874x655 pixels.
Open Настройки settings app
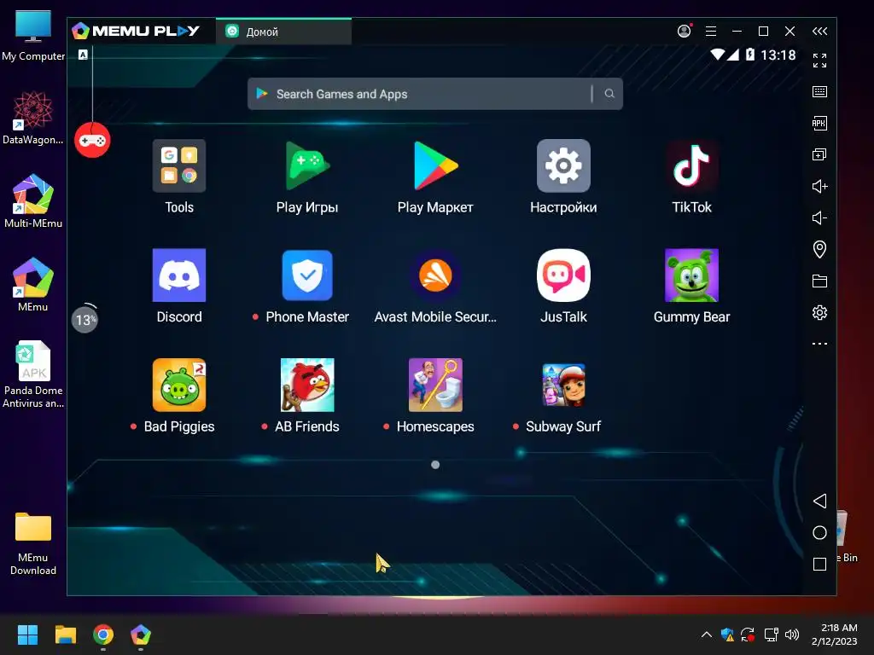point(563,166)
